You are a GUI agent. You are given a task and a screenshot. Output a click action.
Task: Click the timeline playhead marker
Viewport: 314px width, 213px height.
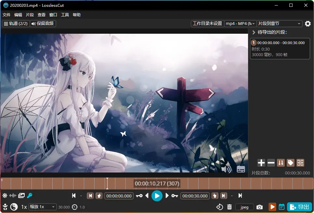click(x=107, y=183)
